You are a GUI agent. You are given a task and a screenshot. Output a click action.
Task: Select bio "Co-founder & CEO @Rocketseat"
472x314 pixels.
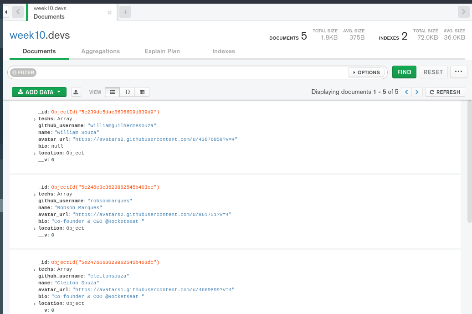point(97,221)
